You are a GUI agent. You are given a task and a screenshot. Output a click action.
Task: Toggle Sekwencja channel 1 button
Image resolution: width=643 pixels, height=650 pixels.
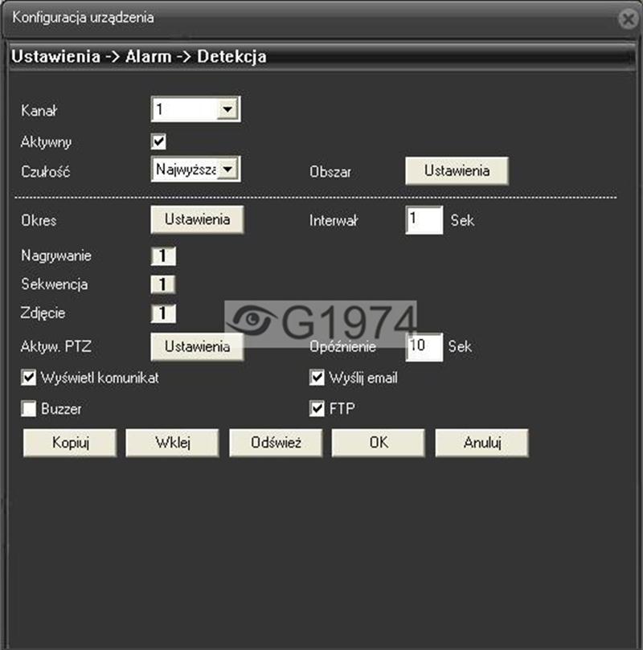click(163, 284)
